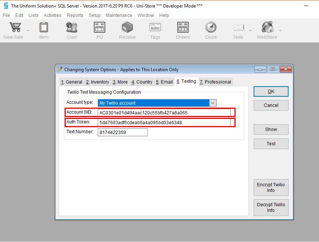
Task: Open the Texts envelope icon
Action: [239, 27]
